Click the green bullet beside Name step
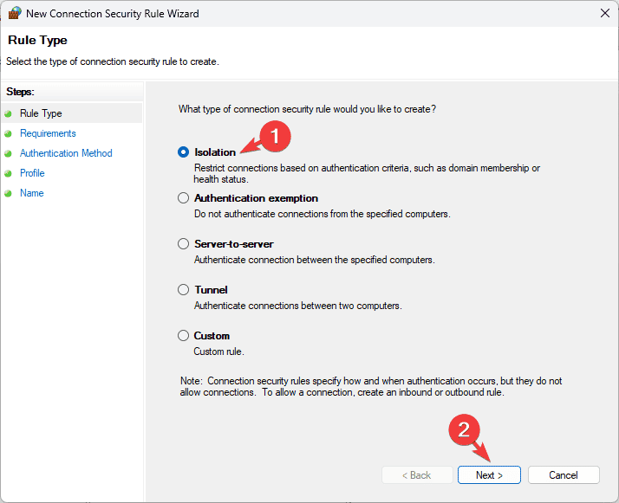This screenshot has height=503, width=619. coord(8,194)
